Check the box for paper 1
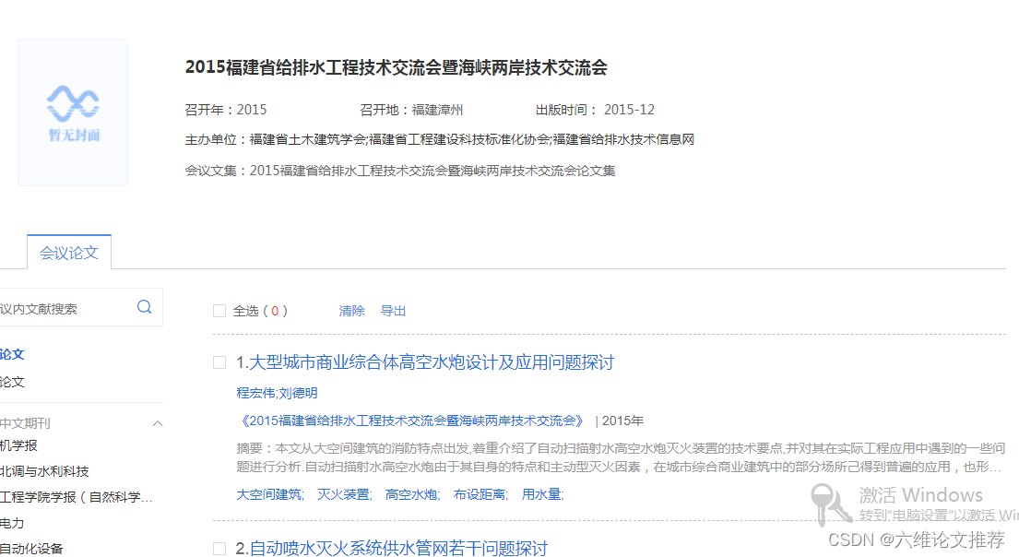The width and height of the screenshot is (1019, 557). (219, 362)
